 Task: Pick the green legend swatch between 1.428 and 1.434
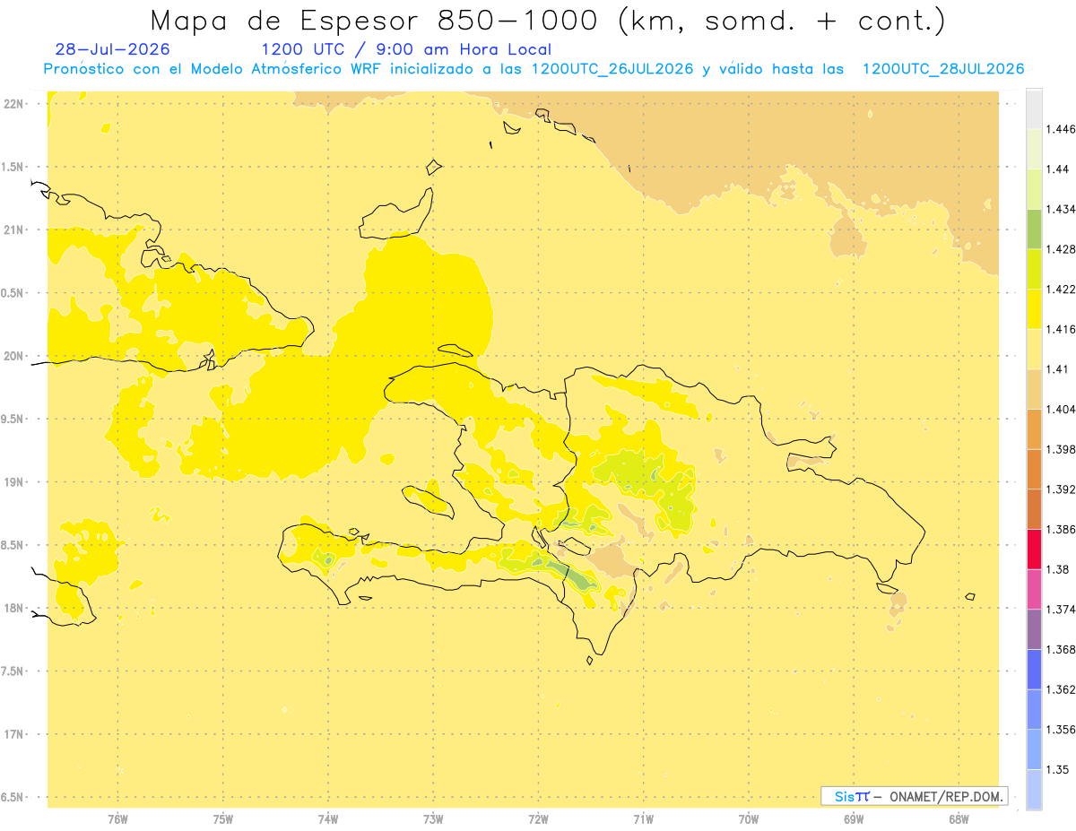coord(1034,229)
